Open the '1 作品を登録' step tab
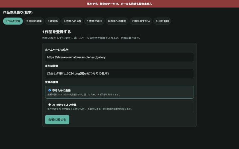Screen dimensions: 239x149 coord(13,21)
